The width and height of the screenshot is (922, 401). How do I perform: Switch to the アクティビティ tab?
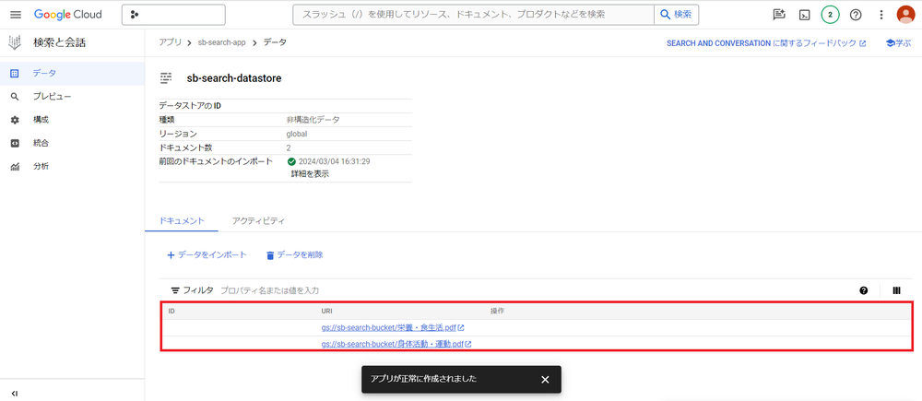258,221
